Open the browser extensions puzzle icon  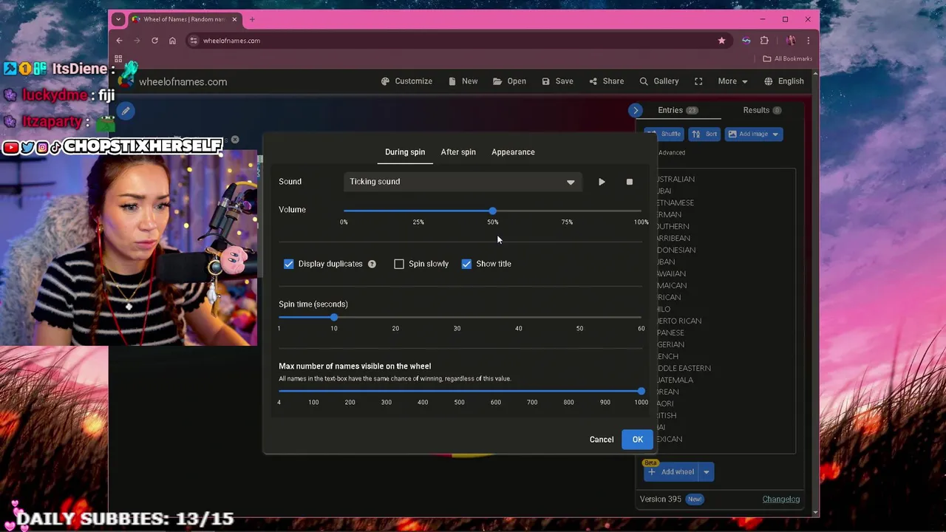pyautogui.click(x=764, y=41)
